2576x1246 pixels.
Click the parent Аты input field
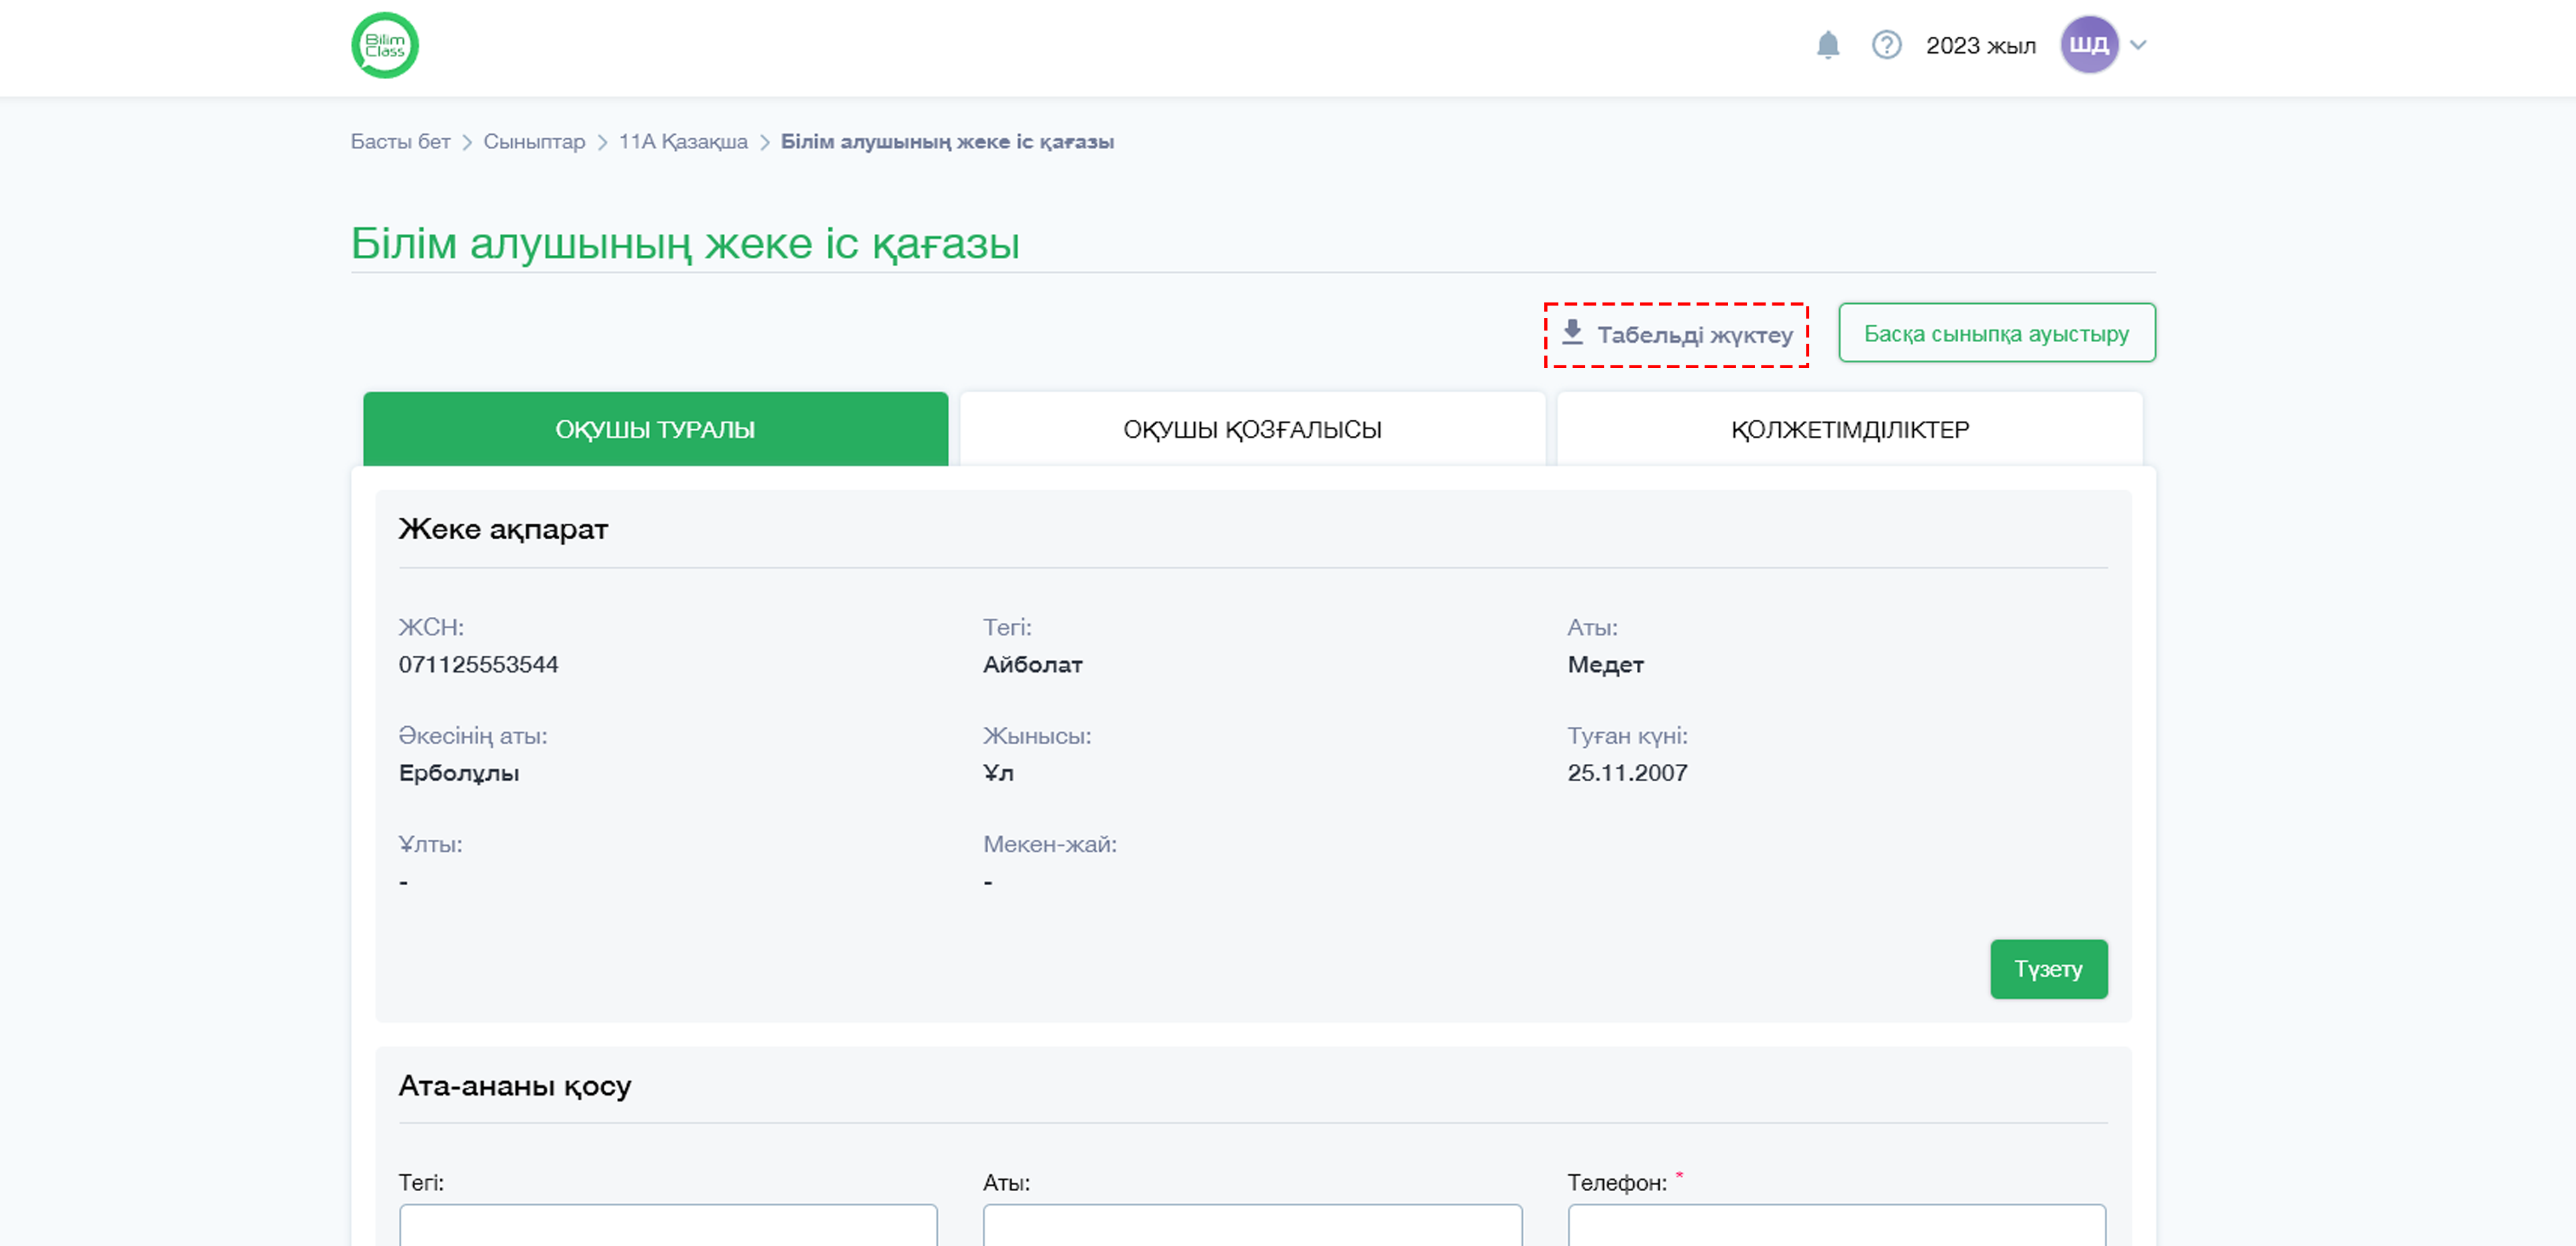1252,1226
